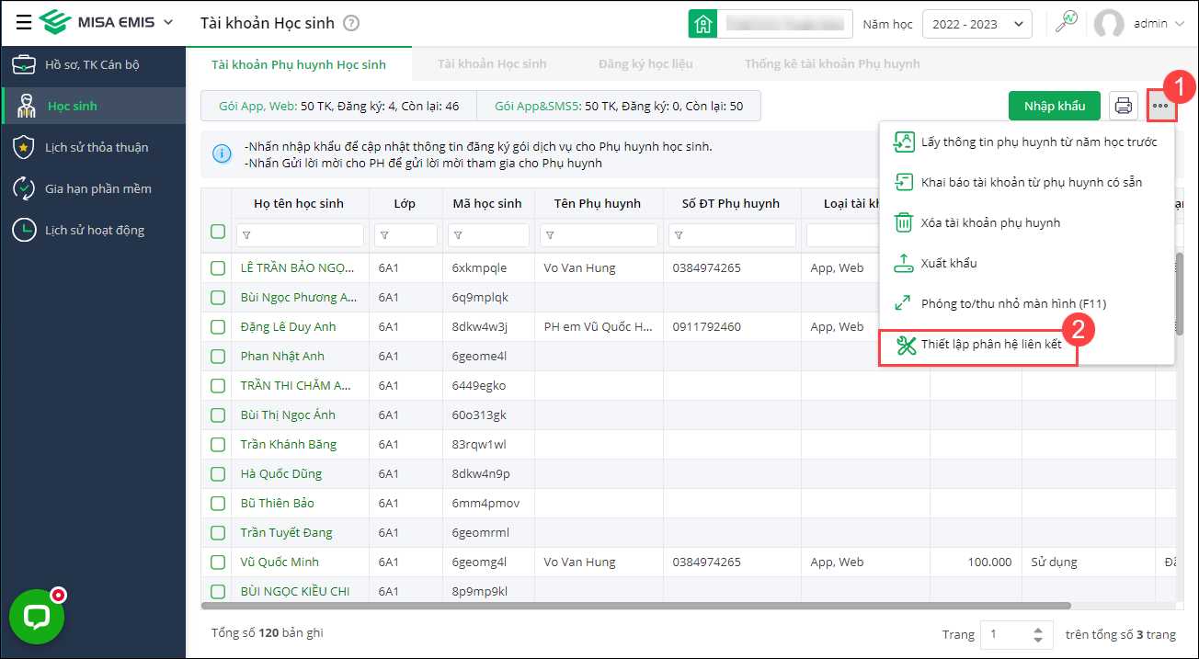The width and height of the screenshot is (1199, 659).
Task: Open the hamburger navigation menu
Action: (x=23, y=23)
